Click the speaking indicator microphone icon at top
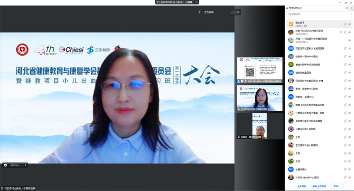This screenshot has height=191, width=354. click(x=199, y=12)
